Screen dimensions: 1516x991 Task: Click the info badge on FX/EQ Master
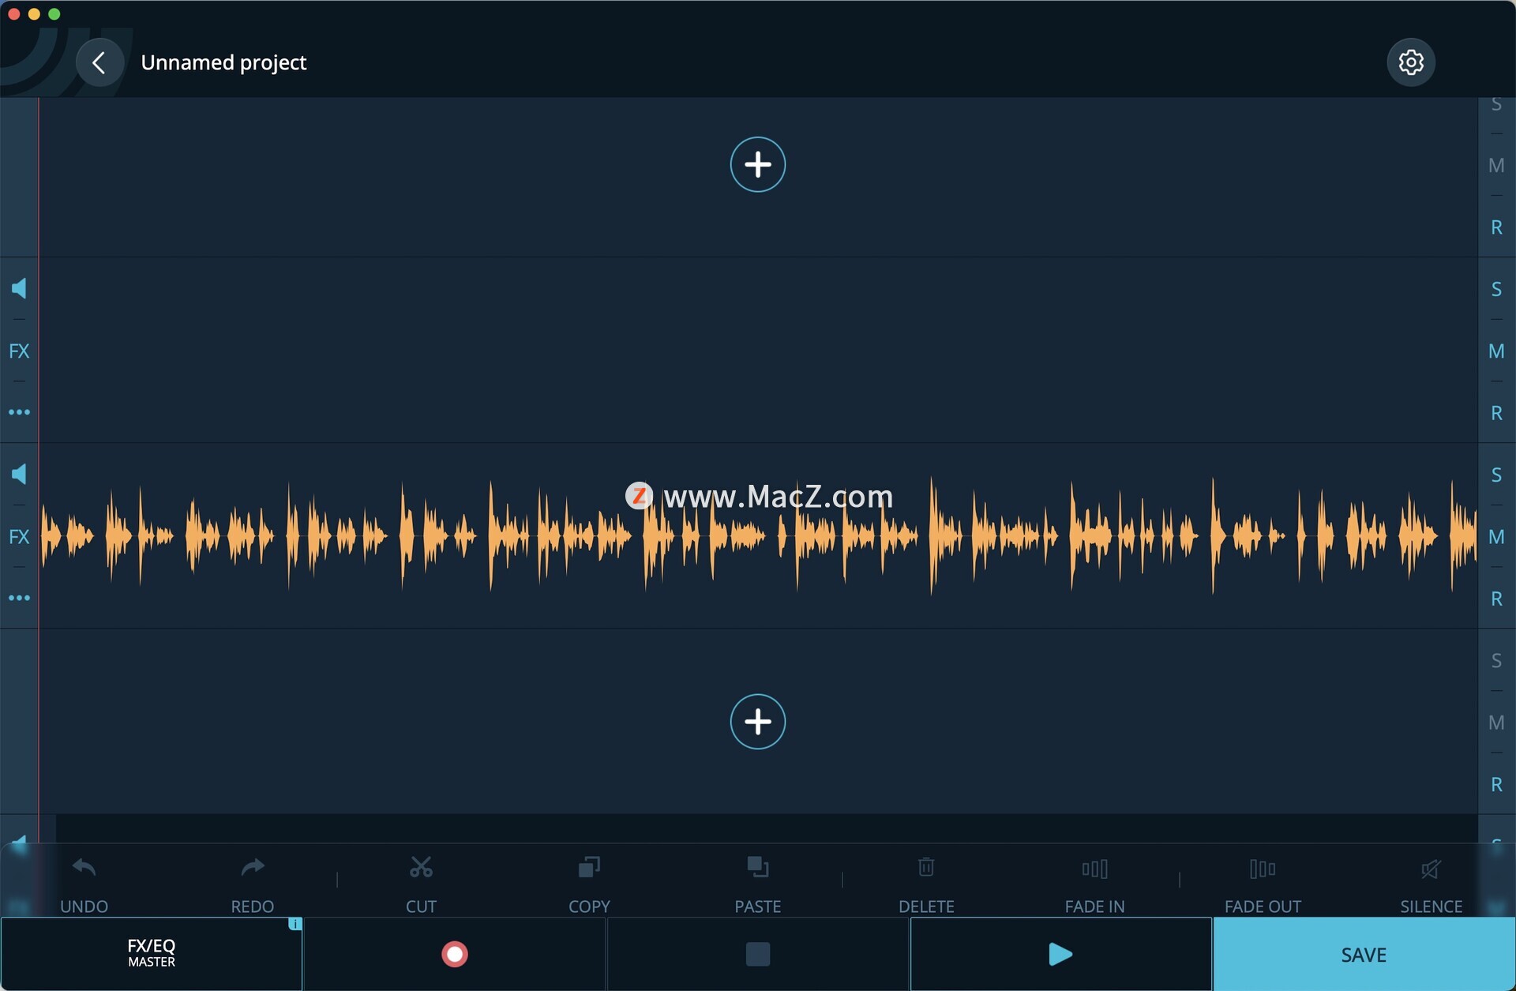click(295, 923)
